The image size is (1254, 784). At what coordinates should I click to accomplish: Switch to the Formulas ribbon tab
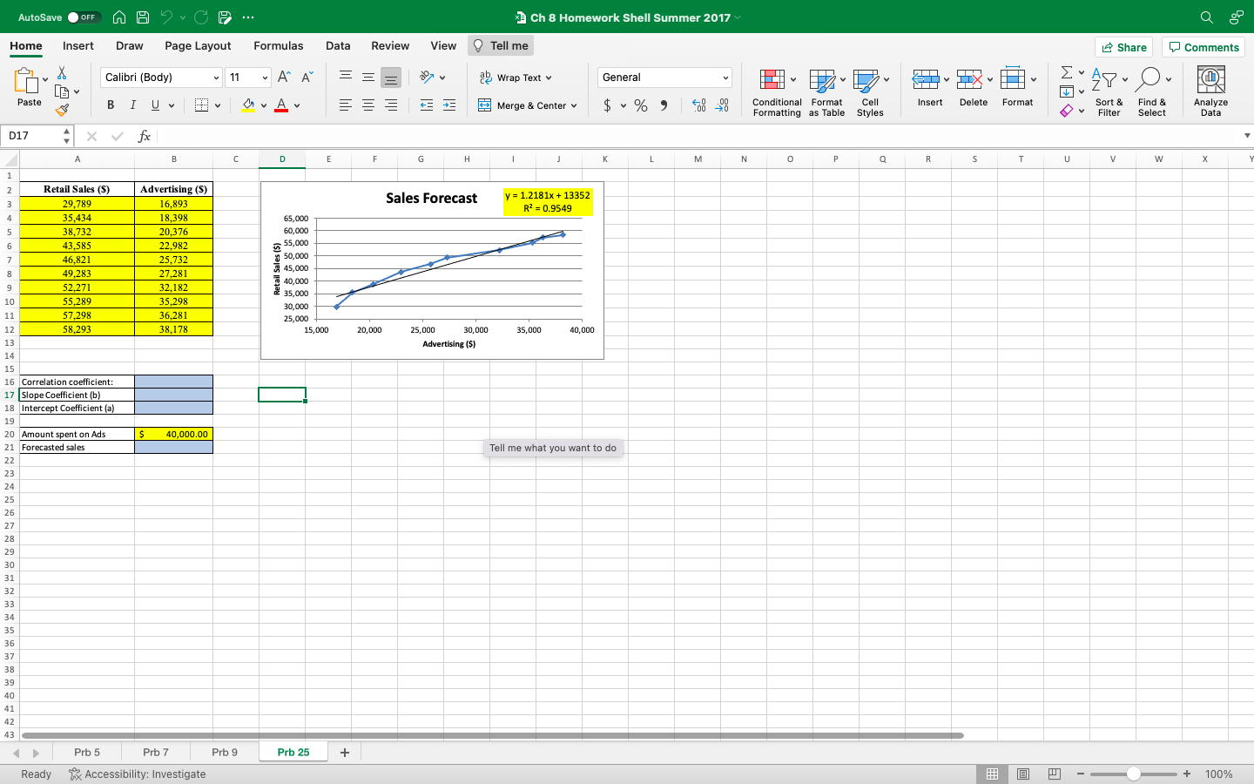279,45
